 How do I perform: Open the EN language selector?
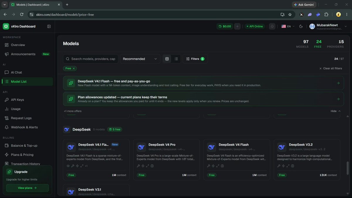[288, 26]
